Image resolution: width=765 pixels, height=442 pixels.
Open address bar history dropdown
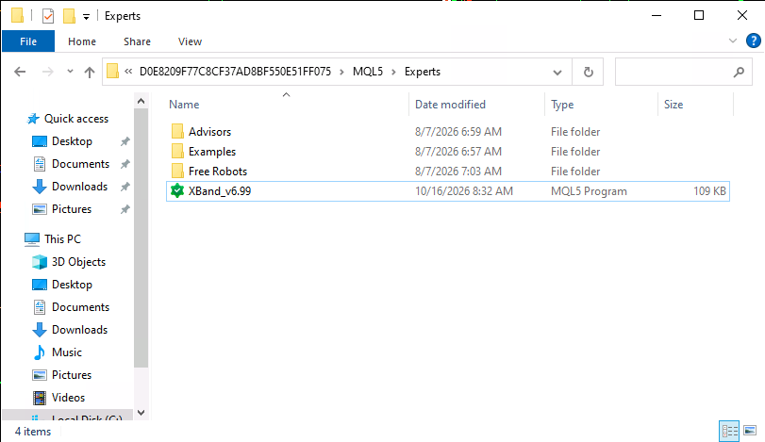point(557,73)
